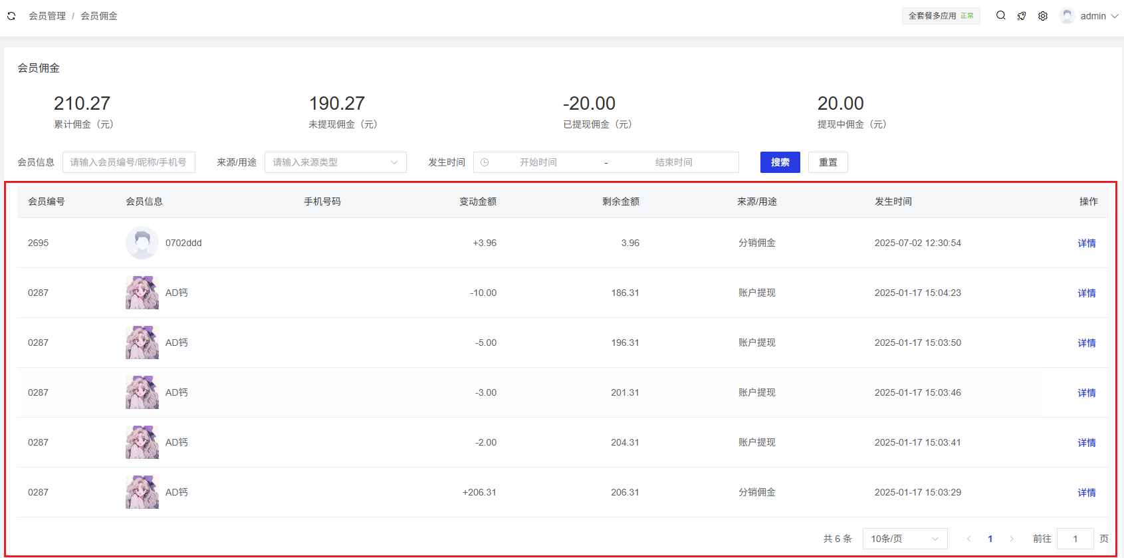
Task: Click the avatar of member 0702ddd
Action: pyautogui.click(x=142, y=243)
